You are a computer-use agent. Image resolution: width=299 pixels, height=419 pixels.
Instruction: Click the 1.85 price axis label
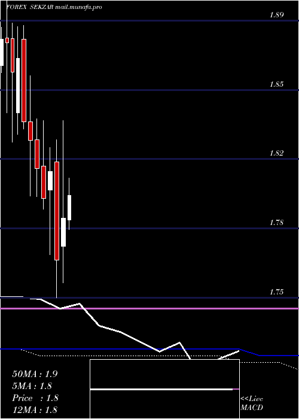coord(276,84)
